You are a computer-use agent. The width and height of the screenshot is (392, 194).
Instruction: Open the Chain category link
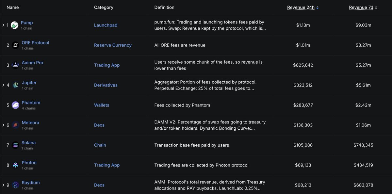[x=100, y=145]
